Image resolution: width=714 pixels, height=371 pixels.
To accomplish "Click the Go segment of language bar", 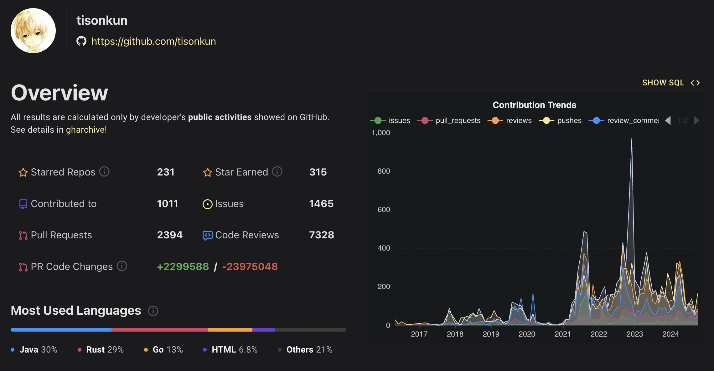I will [x=230, y=330].
